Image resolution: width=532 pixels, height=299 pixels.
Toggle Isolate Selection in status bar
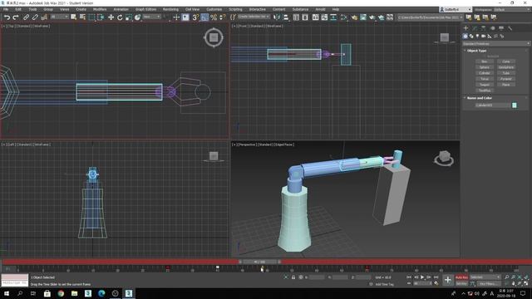tap(286, 277)
